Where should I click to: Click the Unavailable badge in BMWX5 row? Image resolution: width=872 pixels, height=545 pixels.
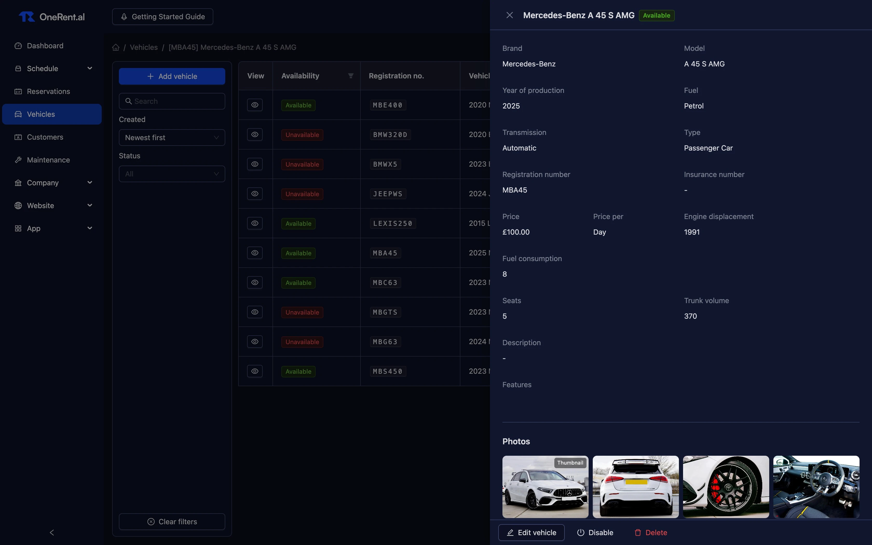(x=302, y=164)
